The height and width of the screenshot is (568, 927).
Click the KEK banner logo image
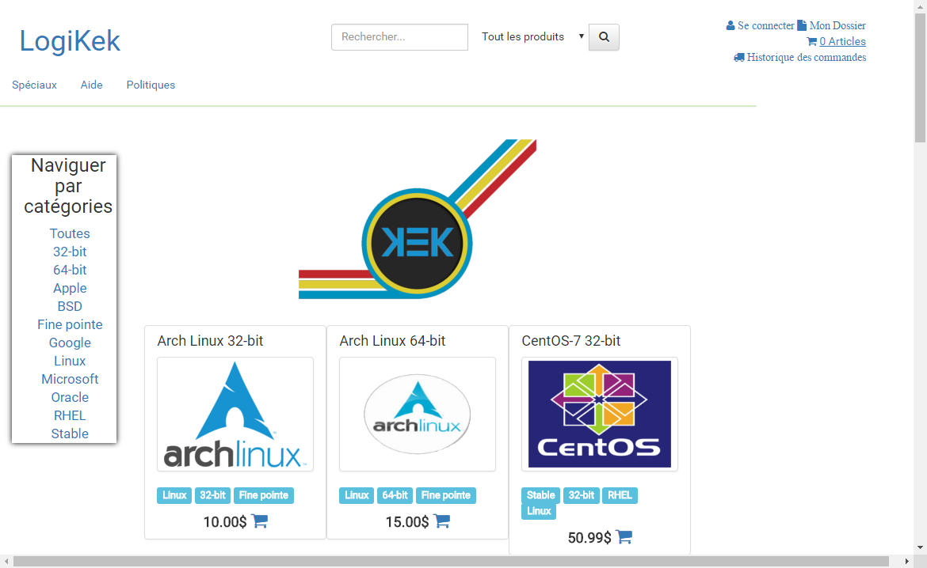point(418,219)
